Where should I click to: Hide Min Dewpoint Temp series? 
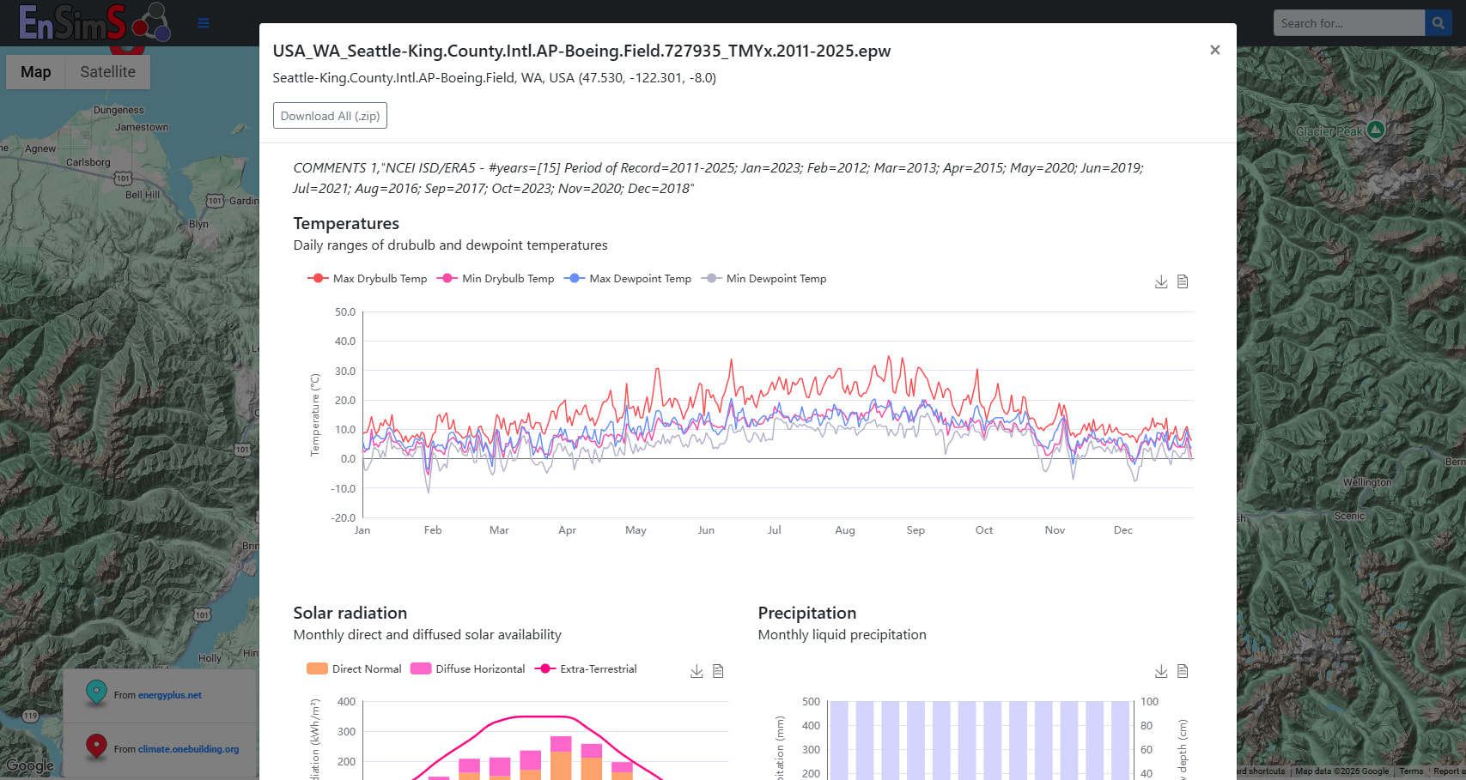point(763,279)
